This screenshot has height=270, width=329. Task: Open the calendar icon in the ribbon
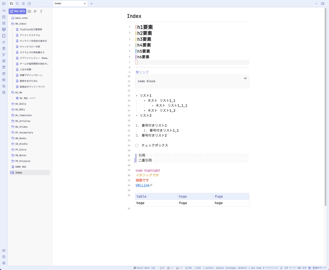(x=4, y=17)
